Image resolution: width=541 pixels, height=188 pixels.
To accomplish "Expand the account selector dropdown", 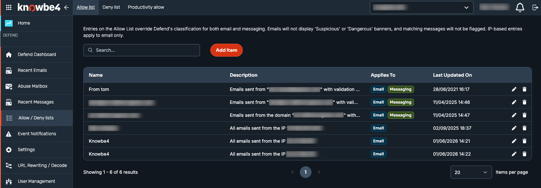I will click(421, 7).
